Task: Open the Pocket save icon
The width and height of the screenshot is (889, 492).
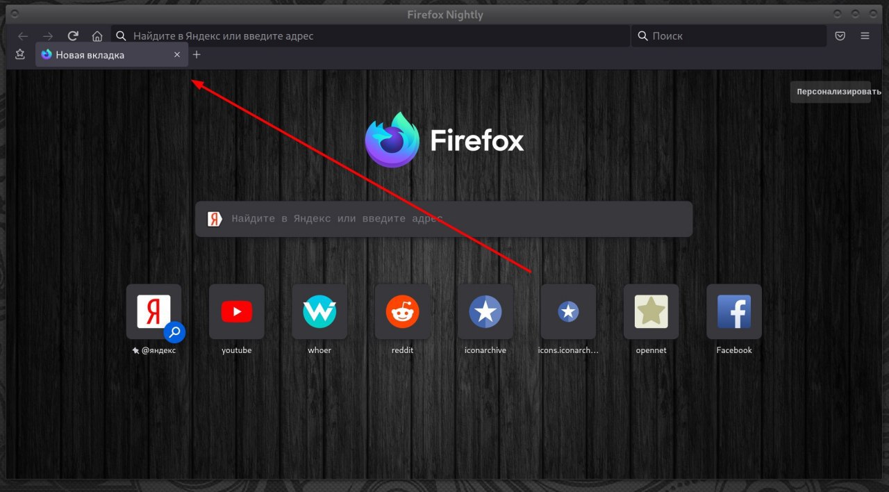Action: coord(840,36)
